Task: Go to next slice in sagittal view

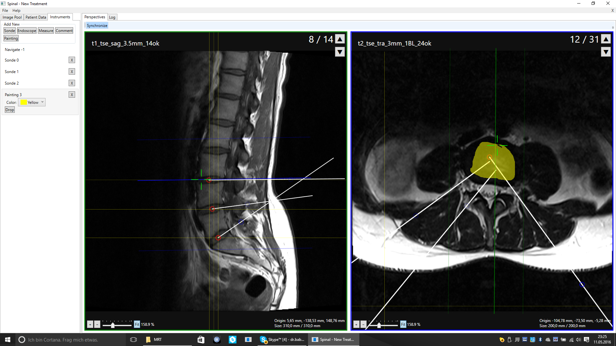Action: 340,52
